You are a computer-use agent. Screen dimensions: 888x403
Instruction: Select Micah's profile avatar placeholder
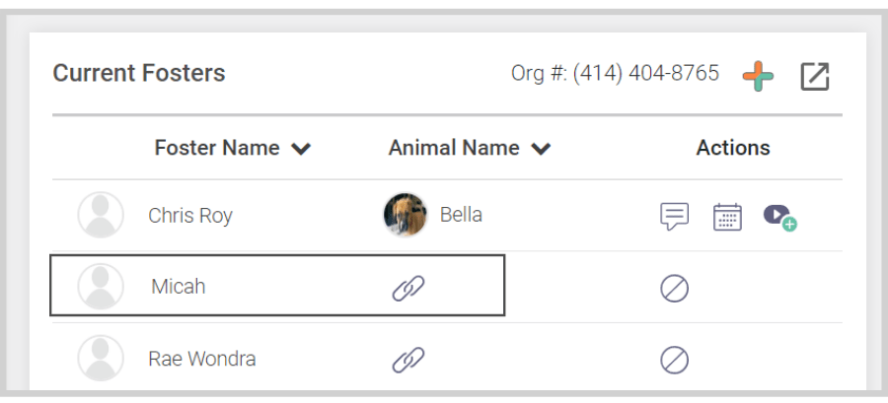point(101,286)
